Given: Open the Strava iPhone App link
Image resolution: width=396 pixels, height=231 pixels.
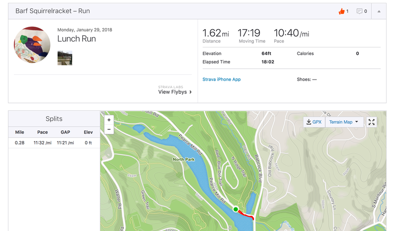Looking at the screenshot, I should click(221, 79).
